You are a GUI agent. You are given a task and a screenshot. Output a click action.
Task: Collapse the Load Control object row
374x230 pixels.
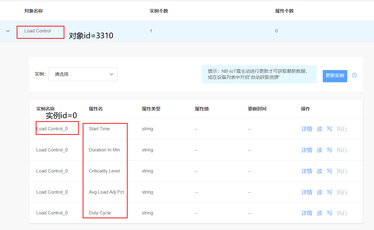pyautogui.click(x=8, y=31)
